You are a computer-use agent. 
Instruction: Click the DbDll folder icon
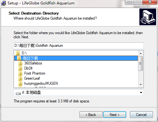[20, 68]
